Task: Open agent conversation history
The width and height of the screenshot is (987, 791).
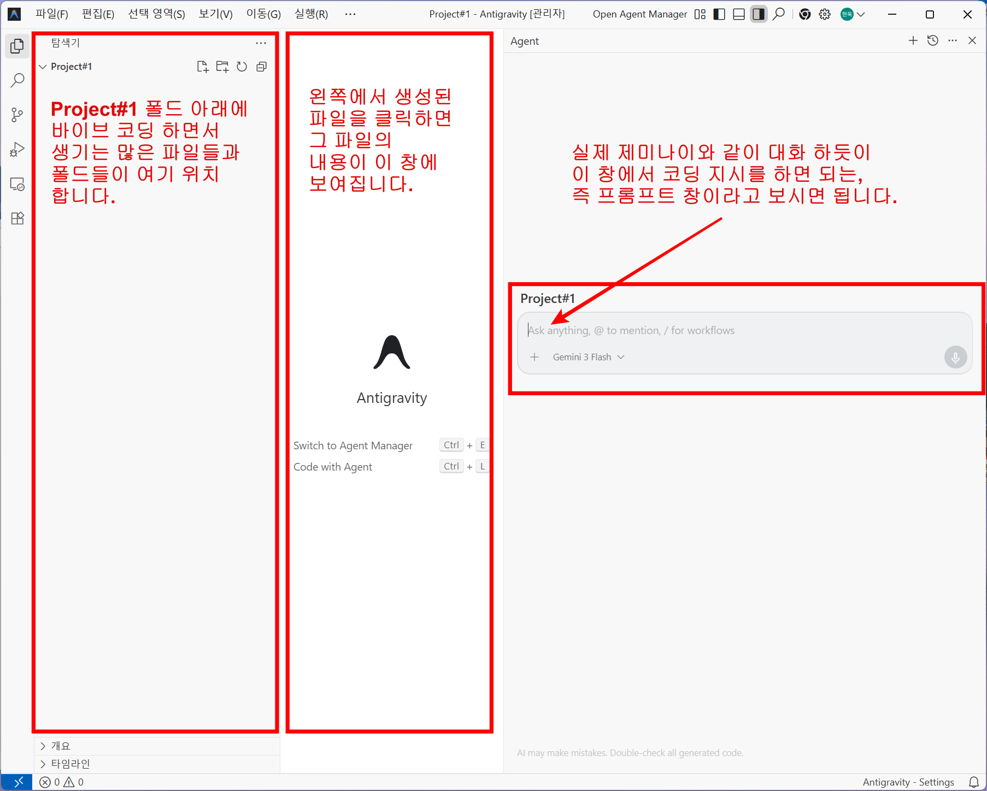Action: pyautogui.click(x=933, y=40)
